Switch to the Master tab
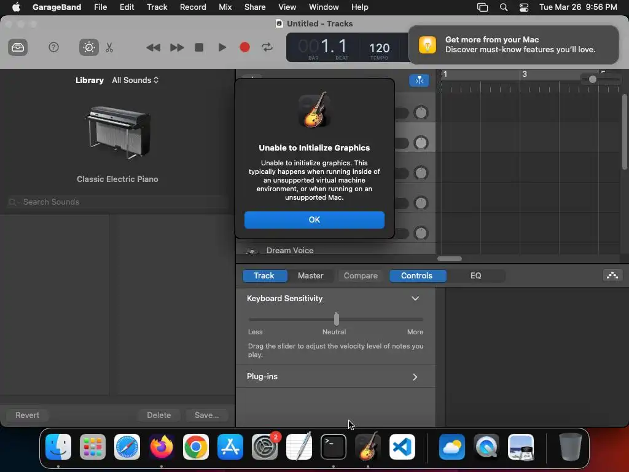The image size is (629, 472). point(310,276)
